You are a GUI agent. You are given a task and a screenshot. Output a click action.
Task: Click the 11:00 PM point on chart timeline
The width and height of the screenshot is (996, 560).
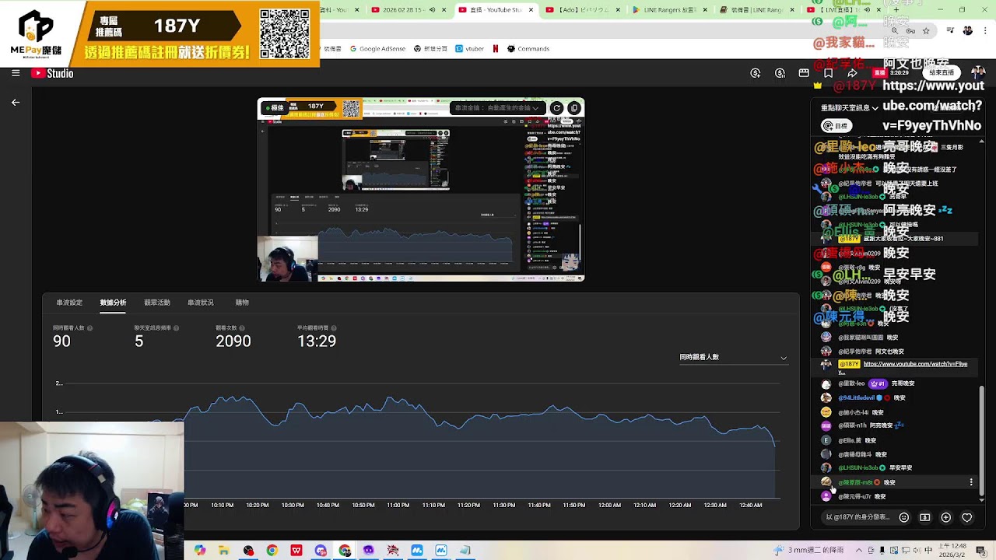click(398, 505)
